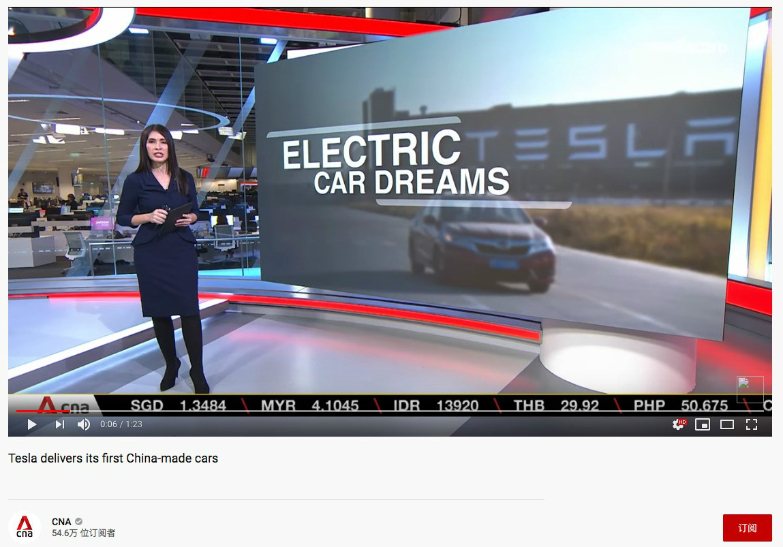Seek on the red video progress bar
783x547 pixels.
point(390,411)
